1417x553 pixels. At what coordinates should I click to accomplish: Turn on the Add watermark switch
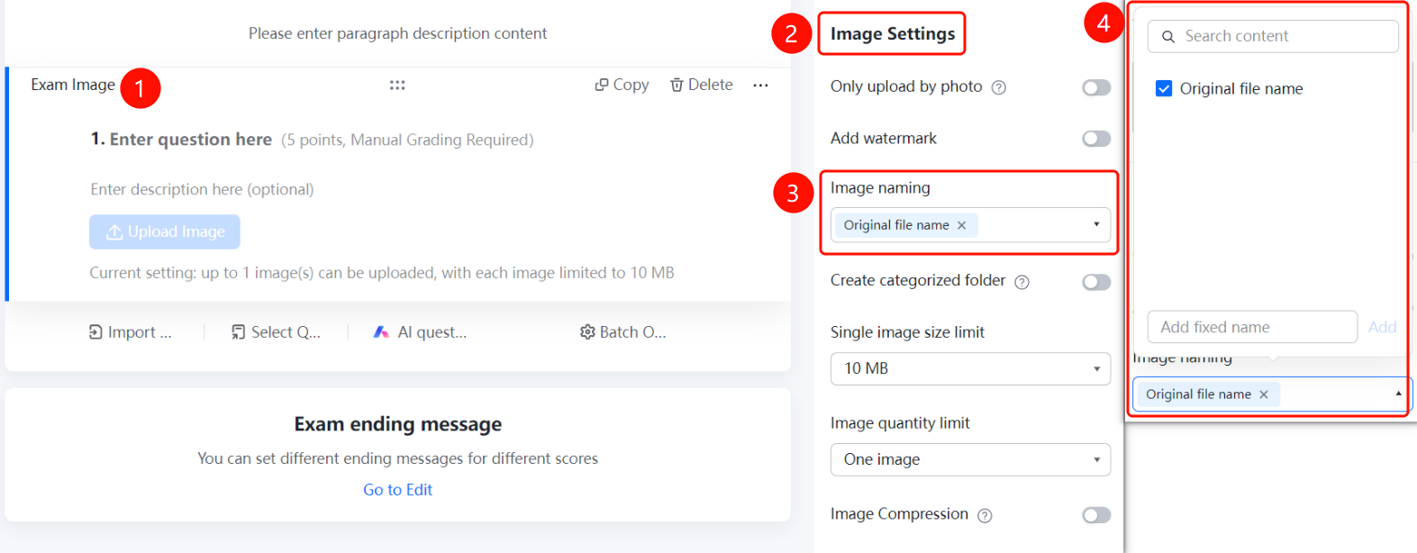tap(1096, 139)
